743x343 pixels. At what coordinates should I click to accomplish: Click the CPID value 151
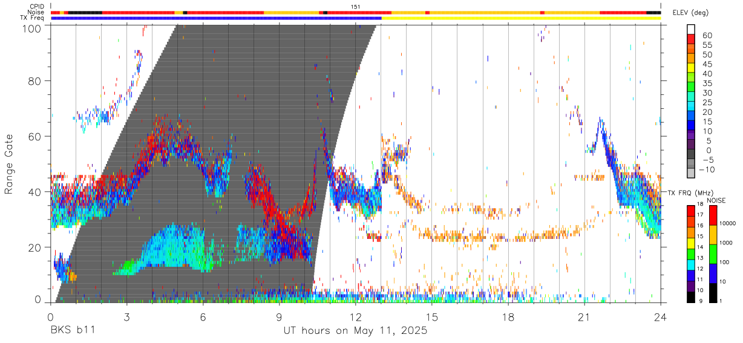[x=356, y=7]
